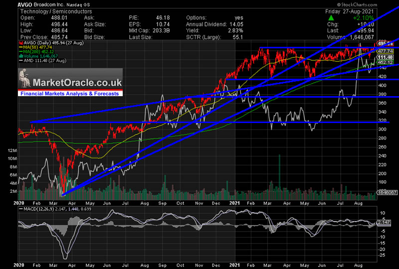Select the green Volume legend entry
This screenshot has height=269, width=399.
coord(39,56)
